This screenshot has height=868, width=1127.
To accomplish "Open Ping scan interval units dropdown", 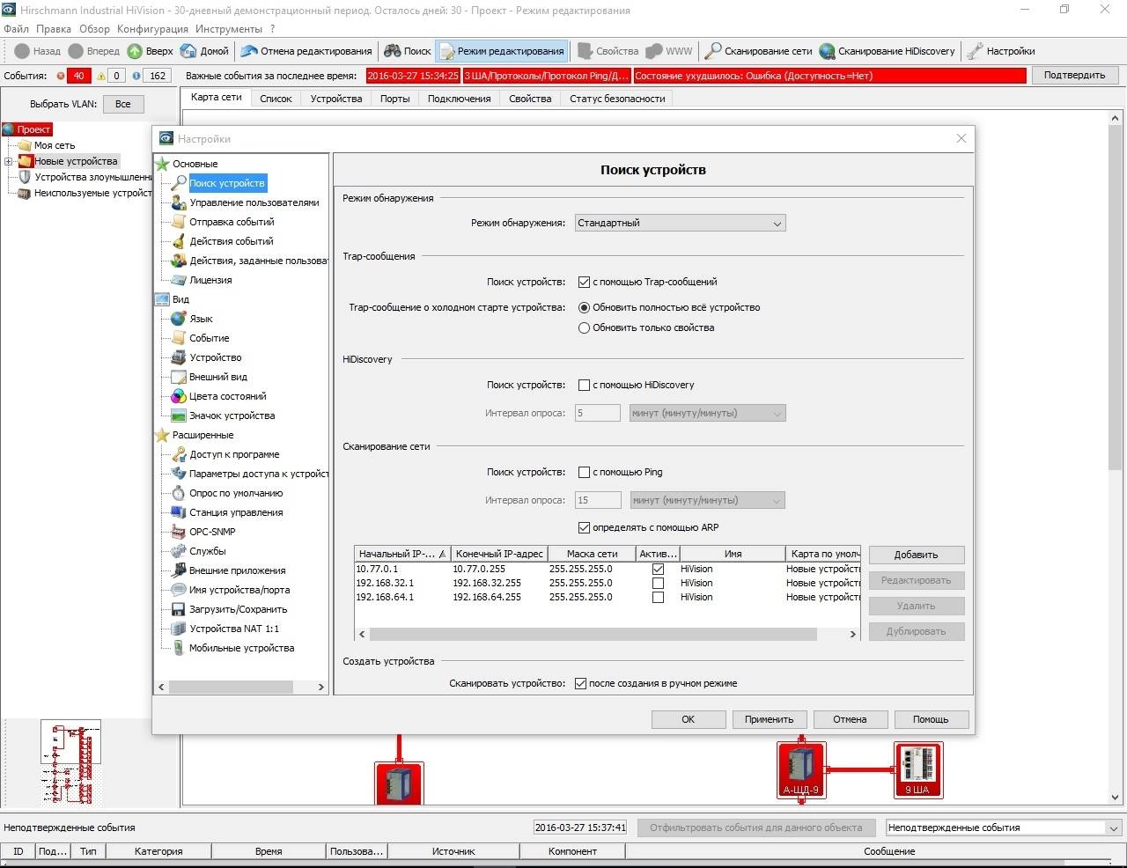I will pyautogui.click(x=707, y=500).
